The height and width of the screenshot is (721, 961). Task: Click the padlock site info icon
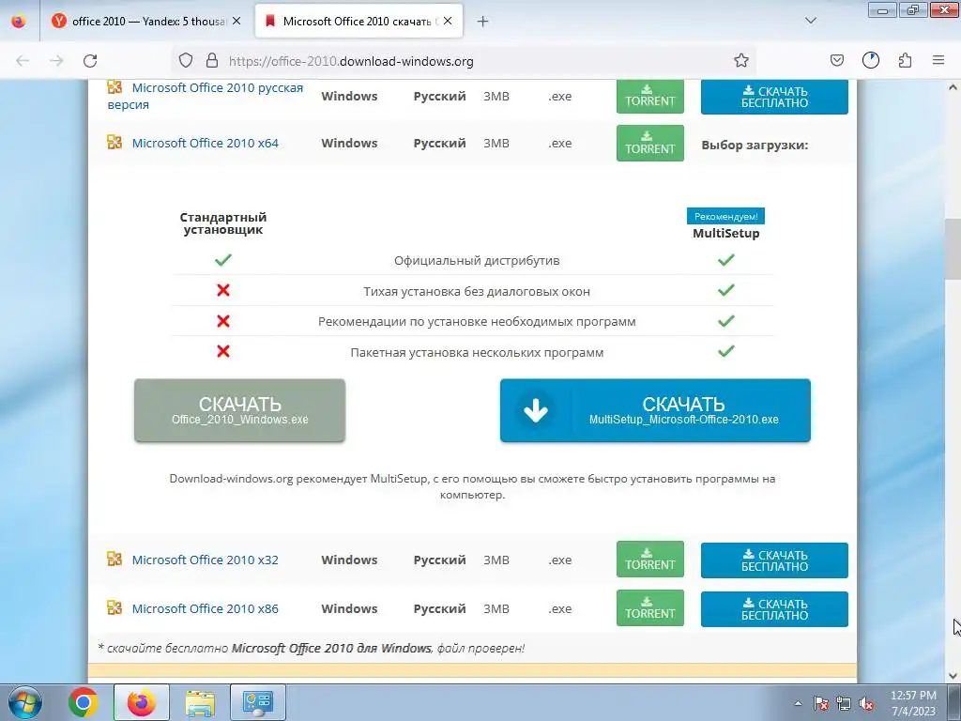(211, 60)
